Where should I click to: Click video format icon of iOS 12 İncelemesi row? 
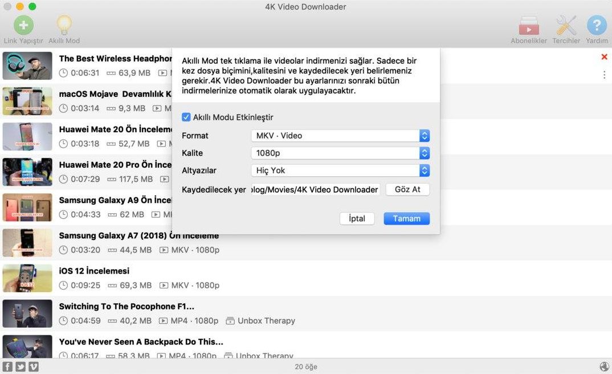[x=164, y=286]
